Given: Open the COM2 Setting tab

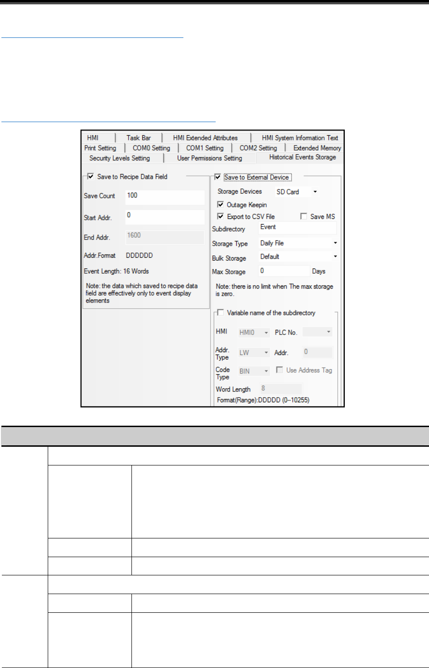Looking at the screenshot, I should click(258, 148).
